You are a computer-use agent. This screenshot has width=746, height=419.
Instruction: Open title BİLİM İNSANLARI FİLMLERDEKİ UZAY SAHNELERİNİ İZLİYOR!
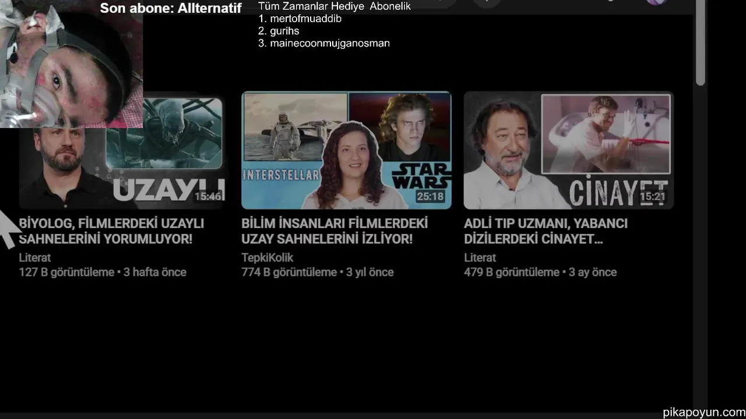tap(335, 231)
